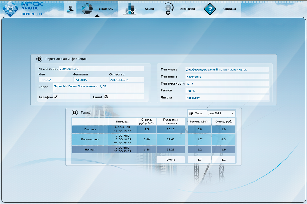Screen dimensions: 307x204
Task: Click the Тариф section round icon
Action: coord(74,112)
